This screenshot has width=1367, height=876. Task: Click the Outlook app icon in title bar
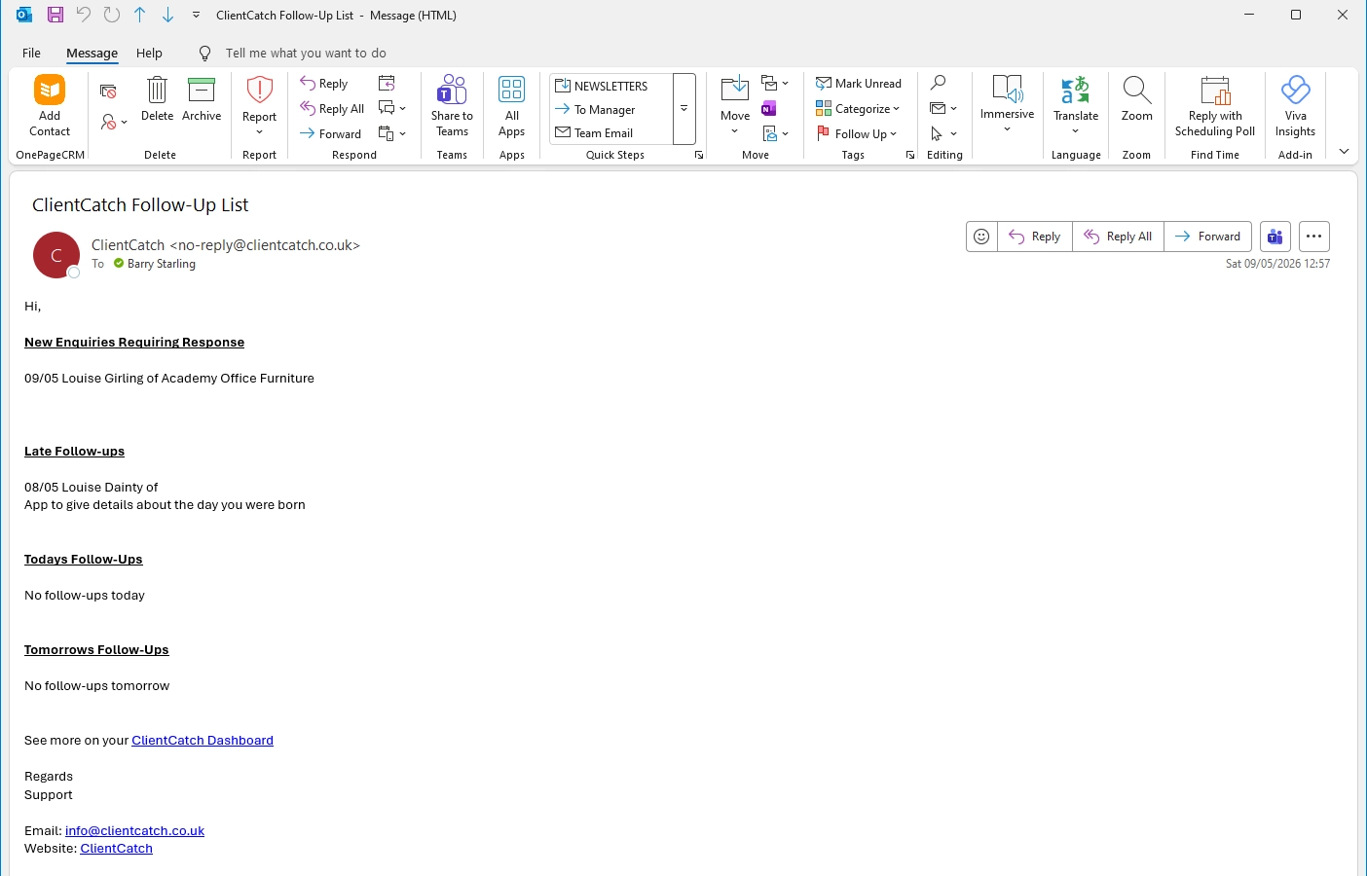[24, 15]
